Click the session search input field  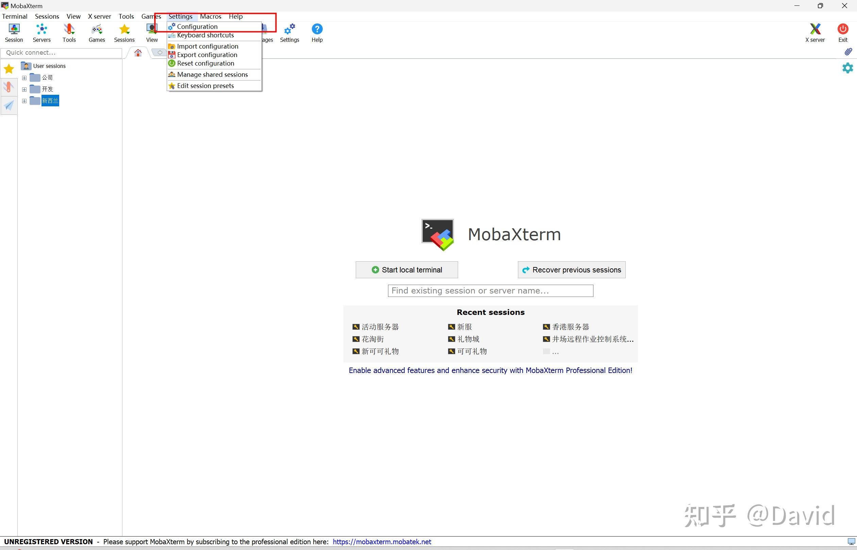[x=490, y=290]
